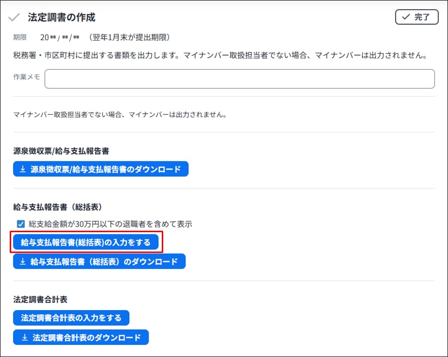Click the 作業メモ label
The height and width of the screenshot is (357, 448).
point(27,77)
